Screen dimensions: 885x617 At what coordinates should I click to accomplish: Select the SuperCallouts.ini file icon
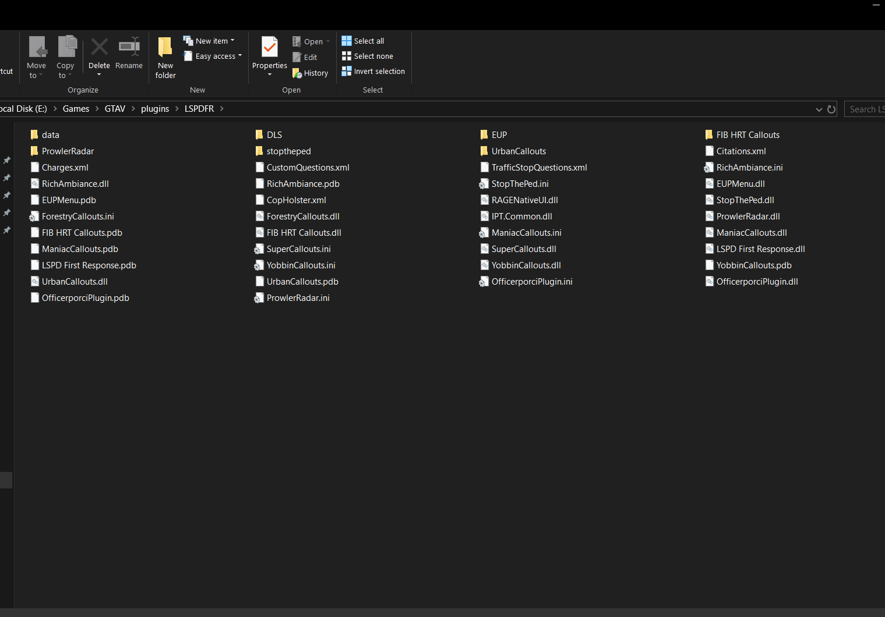coord(259,249)
